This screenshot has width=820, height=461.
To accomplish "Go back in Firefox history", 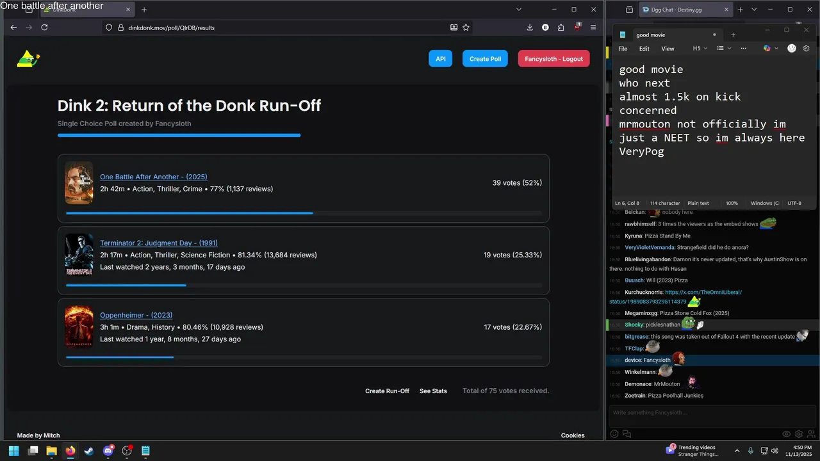I will click(13, 28).
